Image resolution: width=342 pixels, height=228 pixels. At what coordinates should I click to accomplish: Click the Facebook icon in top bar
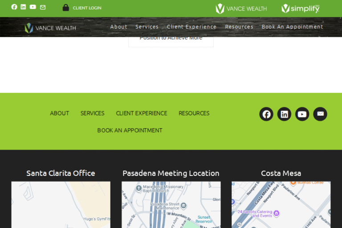pyautogui.click(x=14, y=7)
